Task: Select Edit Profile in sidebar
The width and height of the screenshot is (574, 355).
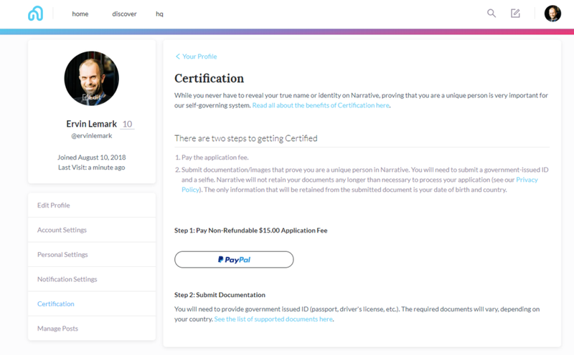Action: 92,205
